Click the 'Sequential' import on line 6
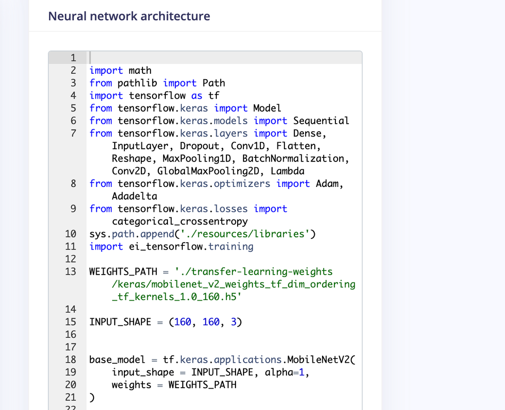The width and height of the screenshot is (505, 410). (x=321, y=121)
